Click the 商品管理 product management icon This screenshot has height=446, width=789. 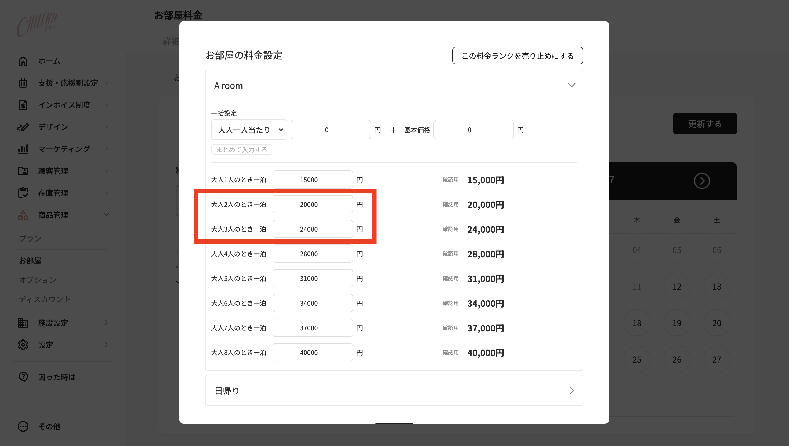pos(23,215)
